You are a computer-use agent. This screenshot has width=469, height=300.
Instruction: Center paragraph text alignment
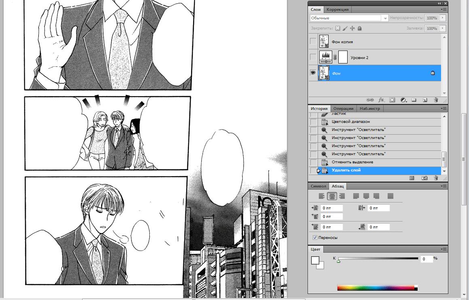[332, 196]
